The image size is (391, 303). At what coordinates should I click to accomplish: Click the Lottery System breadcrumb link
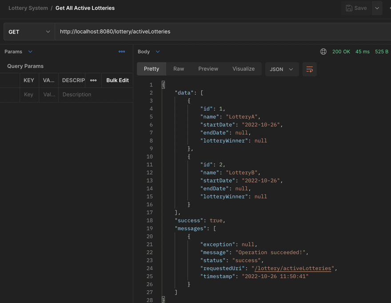(28, 8)
